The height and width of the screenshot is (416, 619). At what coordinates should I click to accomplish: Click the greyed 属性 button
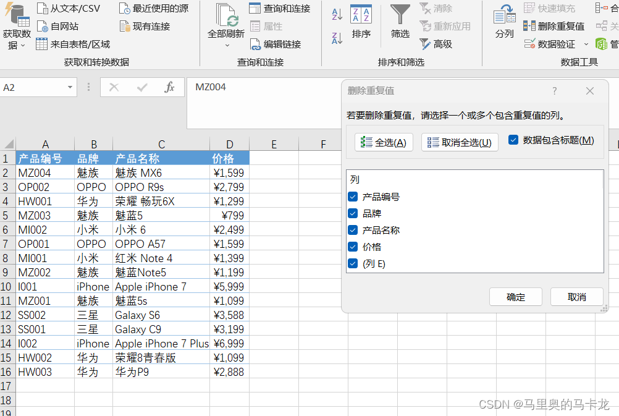[x=266, y=27]
